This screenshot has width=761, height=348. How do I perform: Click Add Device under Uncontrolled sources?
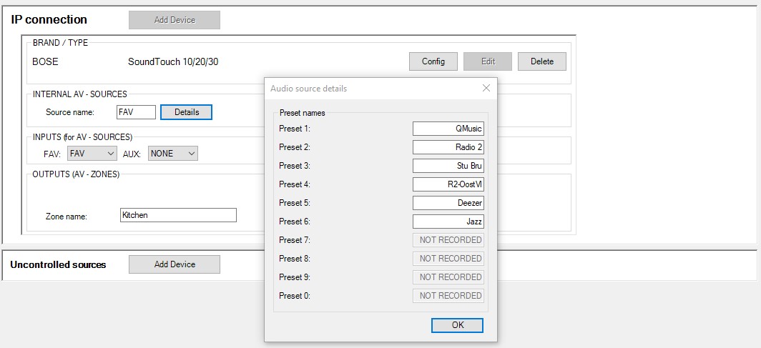click(174, 264)
